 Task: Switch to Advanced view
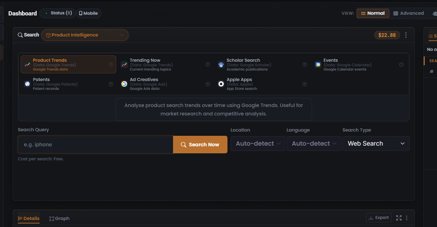(x=409, y=13)
